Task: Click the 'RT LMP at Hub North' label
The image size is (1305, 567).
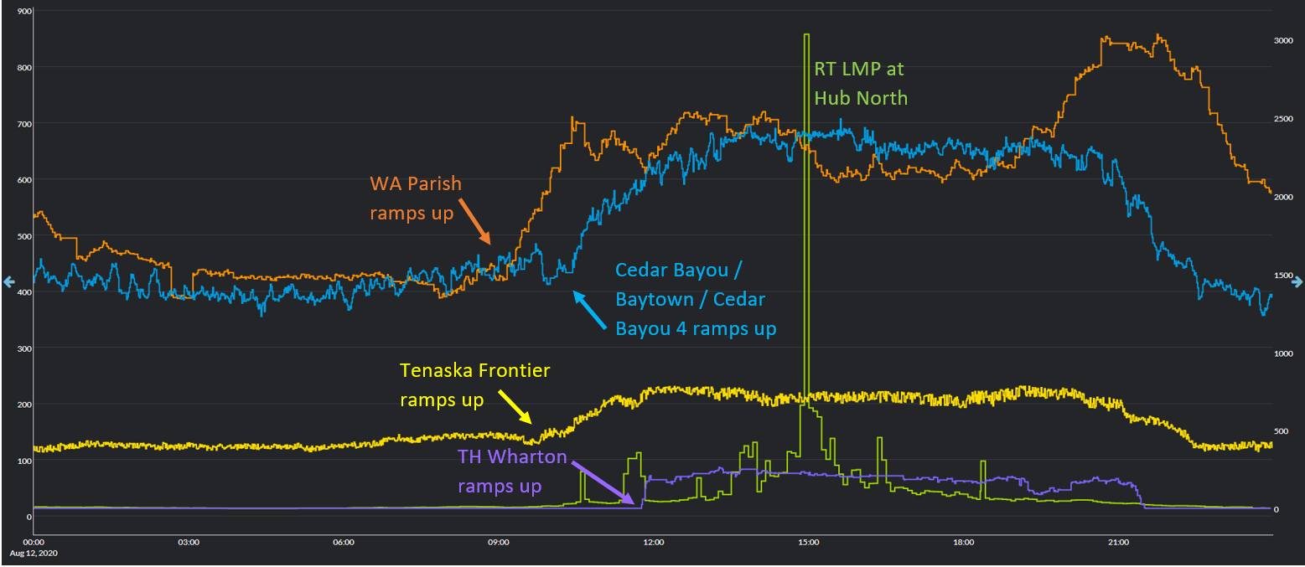Action: 860,83
